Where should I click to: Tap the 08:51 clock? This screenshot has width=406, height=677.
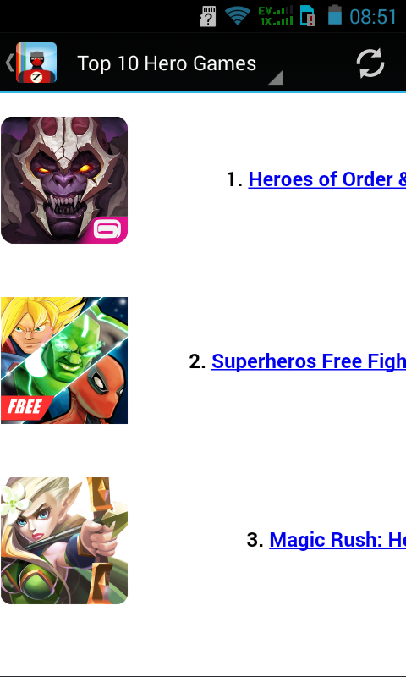pos(373,17)
